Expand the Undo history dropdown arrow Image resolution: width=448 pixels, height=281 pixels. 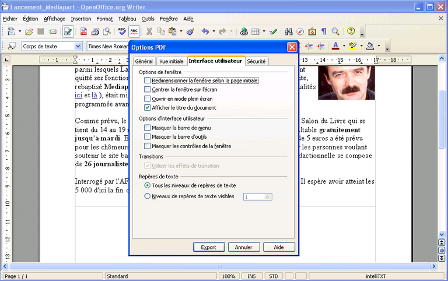(x=213, y=31)
